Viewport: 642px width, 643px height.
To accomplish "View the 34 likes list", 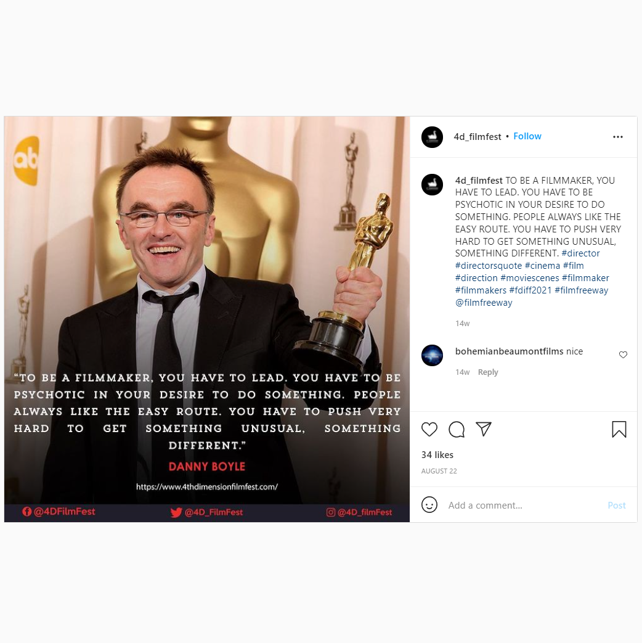I will [x=437, y=455].
